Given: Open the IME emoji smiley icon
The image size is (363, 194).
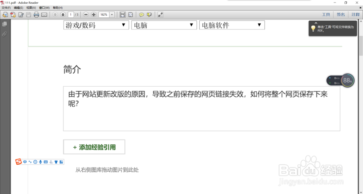Looking at the screenshot, I should [35, 162].
